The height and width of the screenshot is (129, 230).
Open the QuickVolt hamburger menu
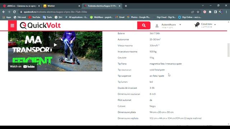12,25
